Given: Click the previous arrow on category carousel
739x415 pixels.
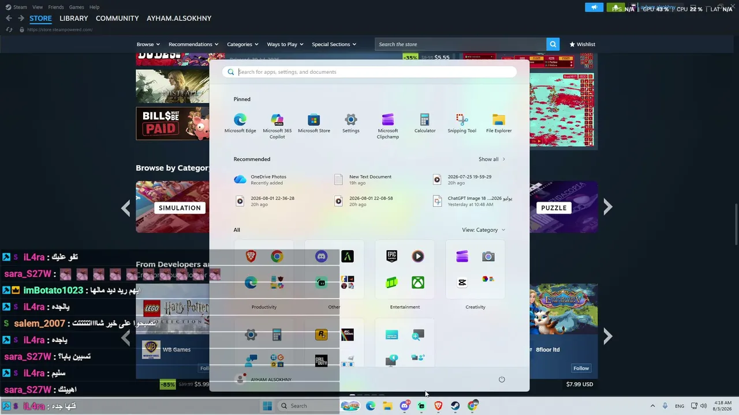Looking at the screenshot, I should tap(126, 207).
